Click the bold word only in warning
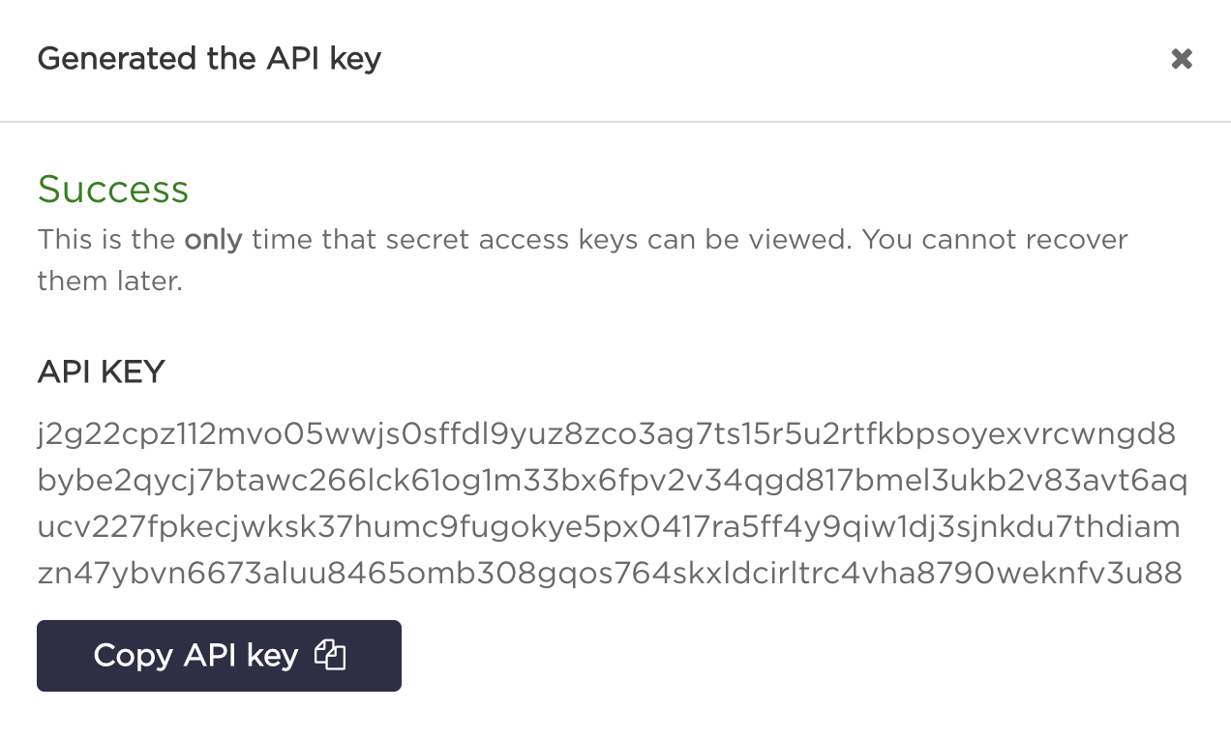The height and width of the screenshot is (741, 1231). pyautogui.click(x=215, y=239)
